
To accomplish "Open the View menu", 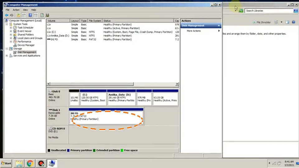I will click(25, 10).
